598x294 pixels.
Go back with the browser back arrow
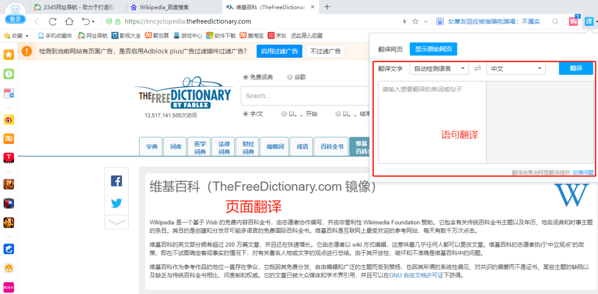pyautogui.click(x=37, y=21)
